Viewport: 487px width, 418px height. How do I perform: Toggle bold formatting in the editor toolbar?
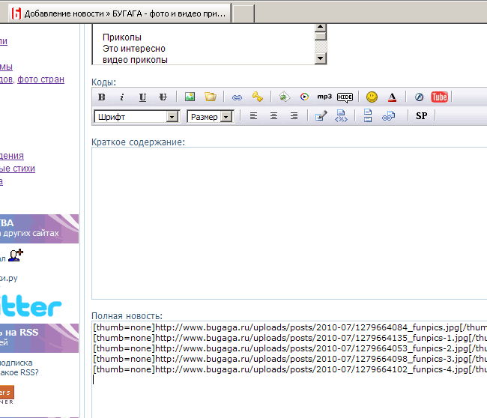click(102, 97)
